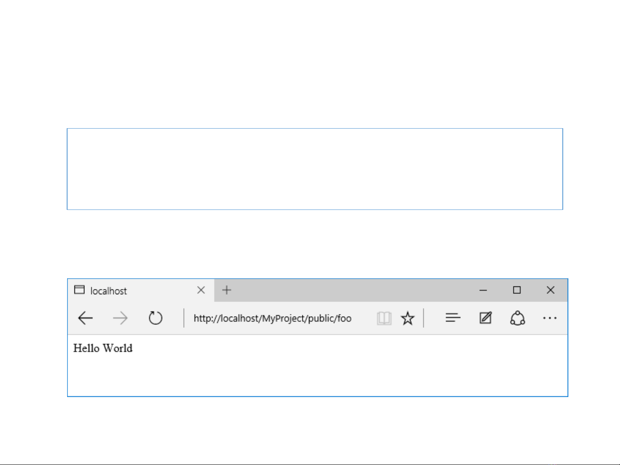Open a new tab with plus button

227,290
